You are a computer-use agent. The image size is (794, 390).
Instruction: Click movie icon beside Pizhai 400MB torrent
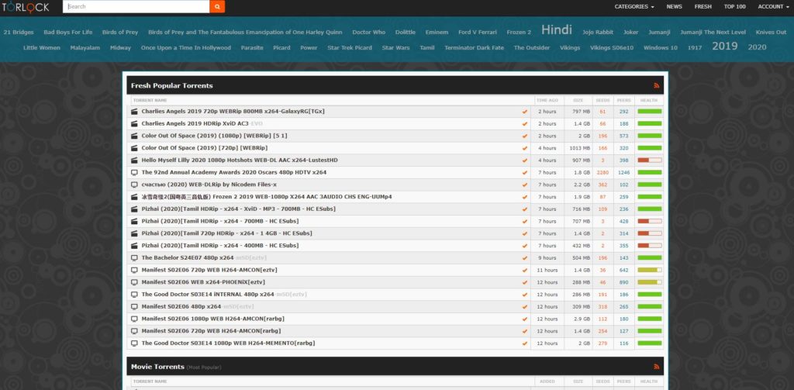click(134, 246)
